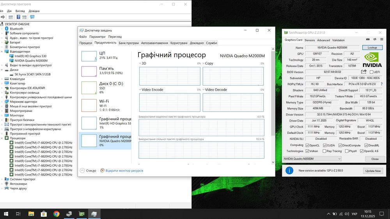Screen dimensions: 390x219
Task: Click GPU-Z screenshot camera icon
Action: [x=368, y=39]
